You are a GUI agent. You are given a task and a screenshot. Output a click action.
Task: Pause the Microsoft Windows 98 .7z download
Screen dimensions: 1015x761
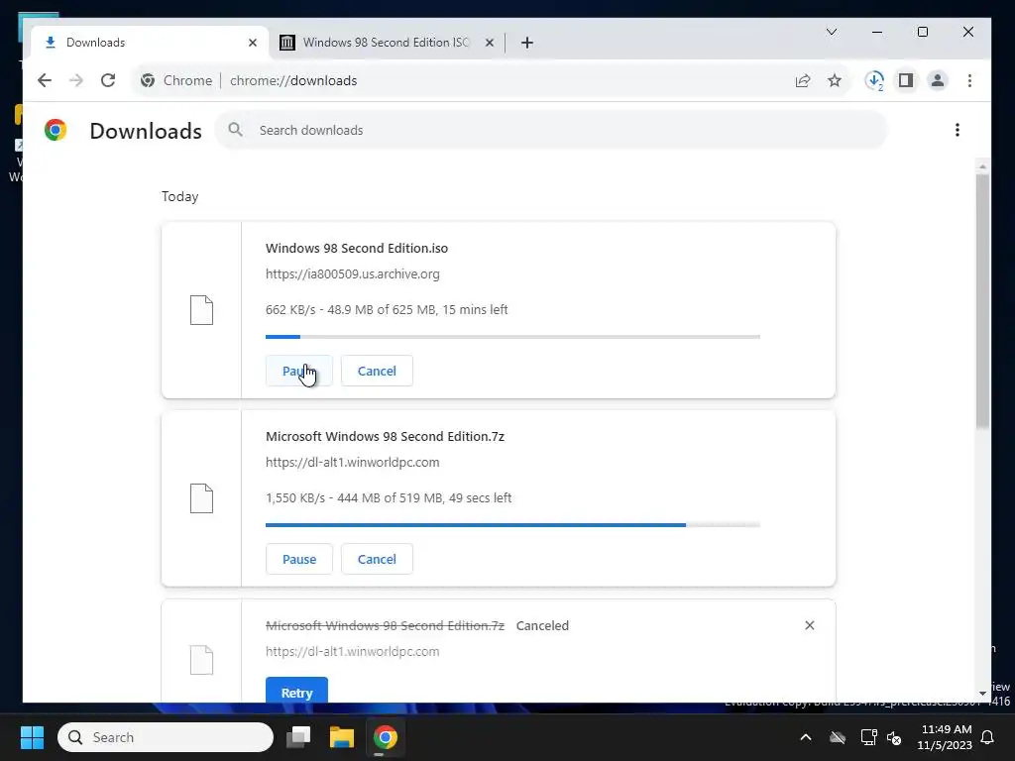tap(299, 559)
